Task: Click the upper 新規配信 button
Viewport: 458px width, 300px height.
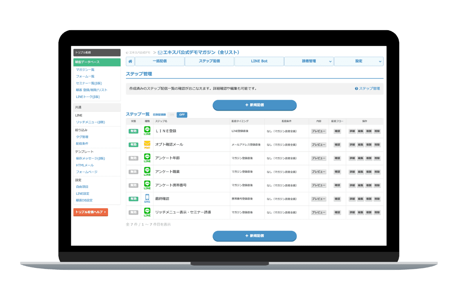Action: [x=255, y=105]
